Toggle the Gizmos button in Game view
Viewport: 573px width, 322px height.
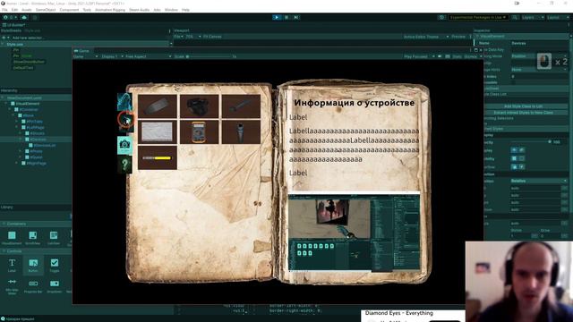pyautogui.click(x=470, y=56)
